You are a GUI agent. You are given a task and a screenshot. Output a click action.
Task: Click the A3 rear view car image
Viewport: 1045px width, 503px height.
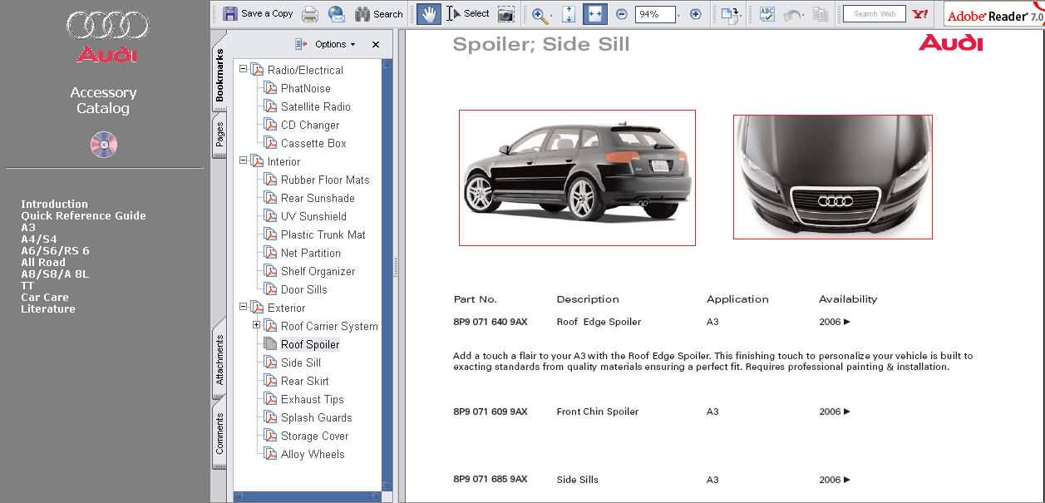(577, 178)
